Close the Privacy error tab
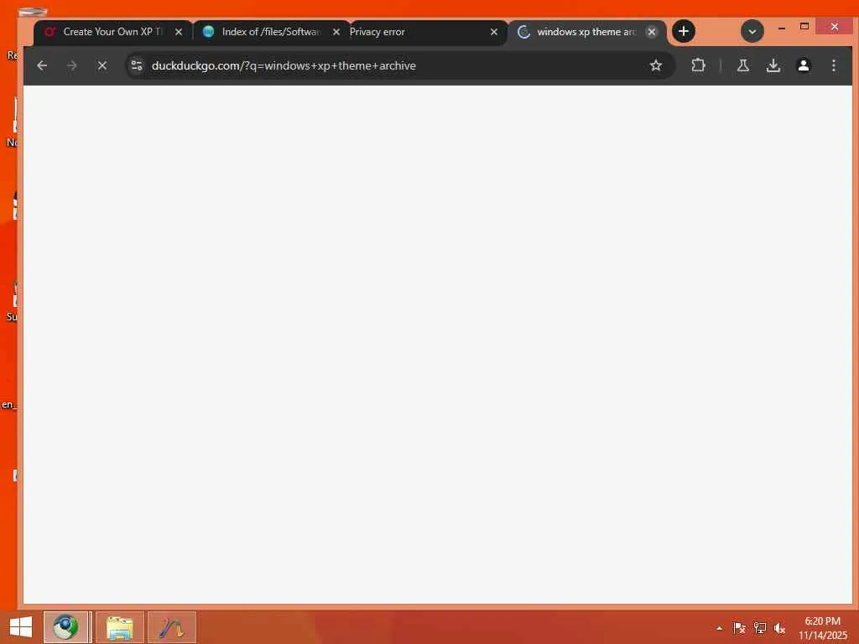The width and height of the screenshot is (859, 644). click(x=493, y=32)
